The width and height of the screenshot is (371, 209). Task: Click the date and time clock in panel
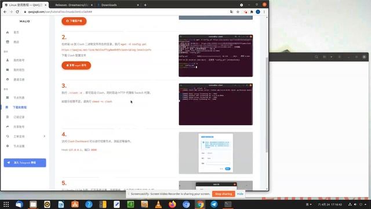click(x=330, y=204)
